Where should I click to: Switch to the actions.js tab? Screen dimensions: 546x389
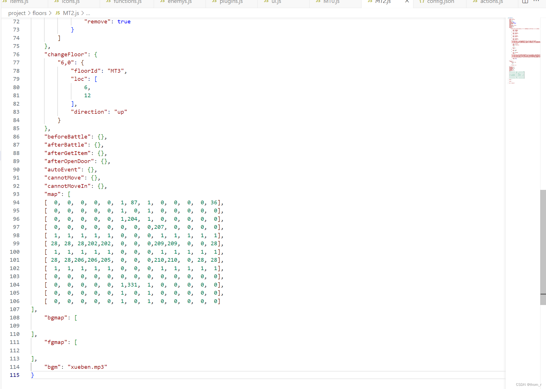click(492, 2)
